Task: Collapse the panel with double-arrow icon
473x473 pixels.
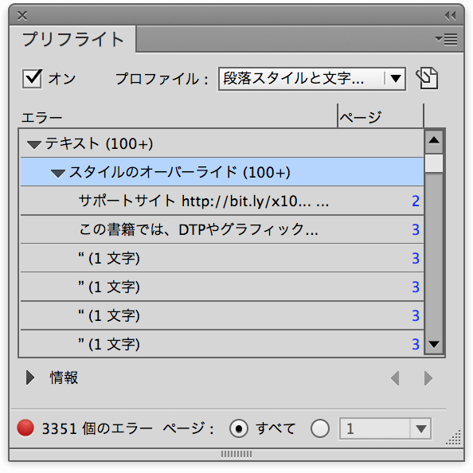Action: click(451, 15)
